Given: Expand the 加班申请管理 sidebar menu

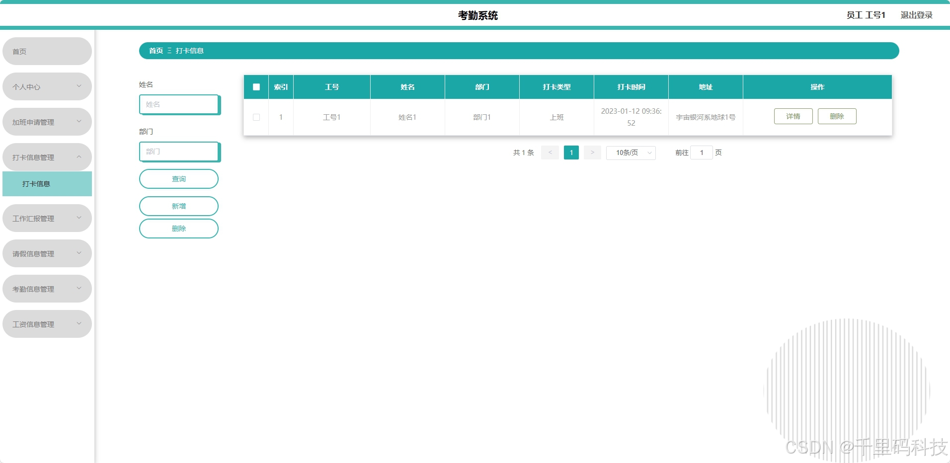Looking at the screenshot, I should tap(47, 122).
